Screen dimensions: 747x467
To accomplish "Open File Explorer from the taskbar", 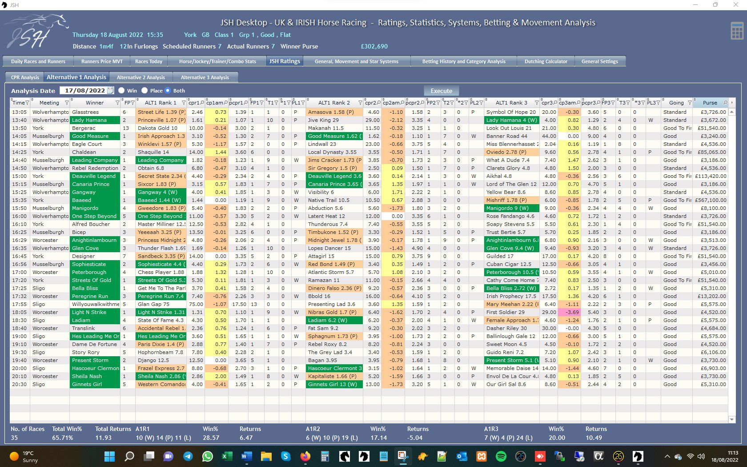I will 266,456.
